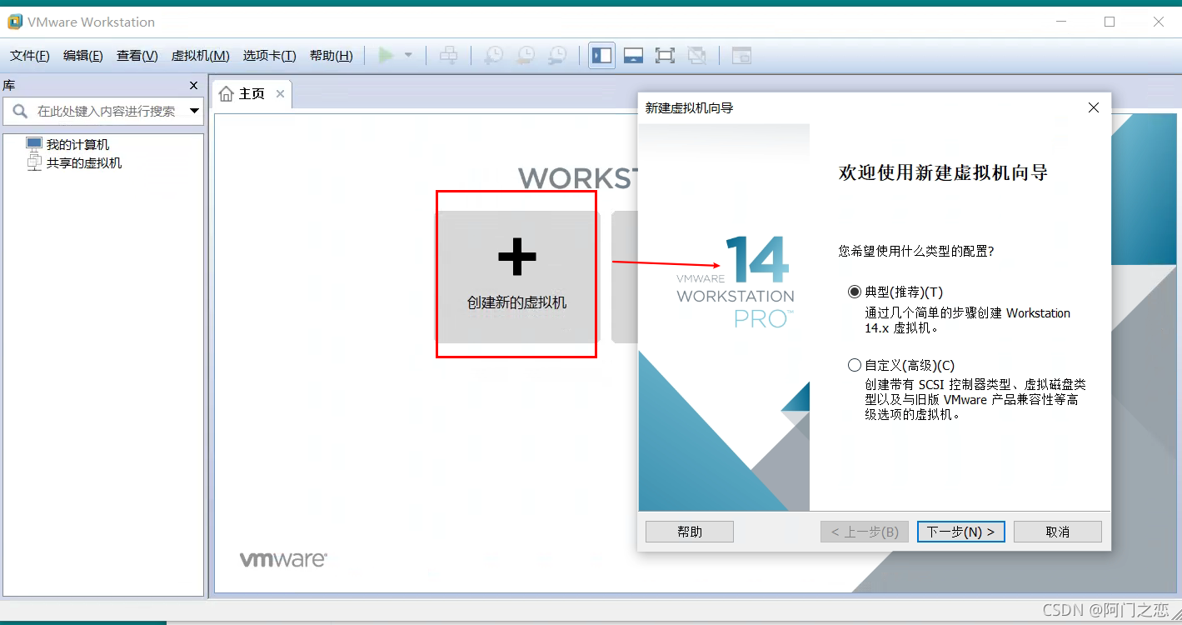
Task: Click the 取消 button in wizard
Action: 1058,532
